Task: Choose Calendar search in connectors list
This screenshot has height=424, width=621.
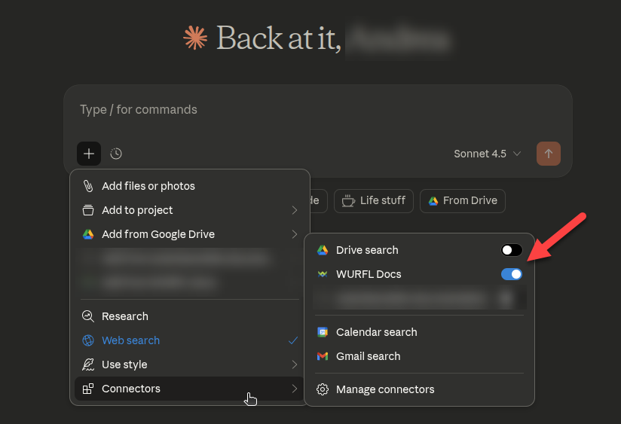Action: click(420, 332)
